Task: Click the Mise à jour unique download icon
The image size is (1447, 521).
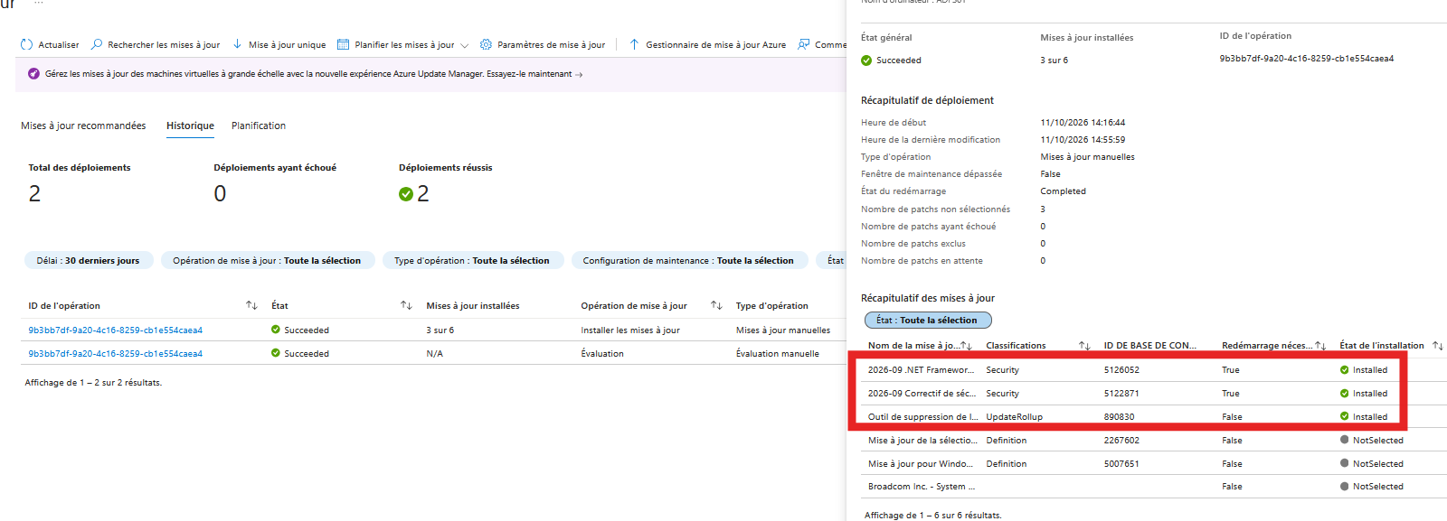Action: tap(237, 44)
